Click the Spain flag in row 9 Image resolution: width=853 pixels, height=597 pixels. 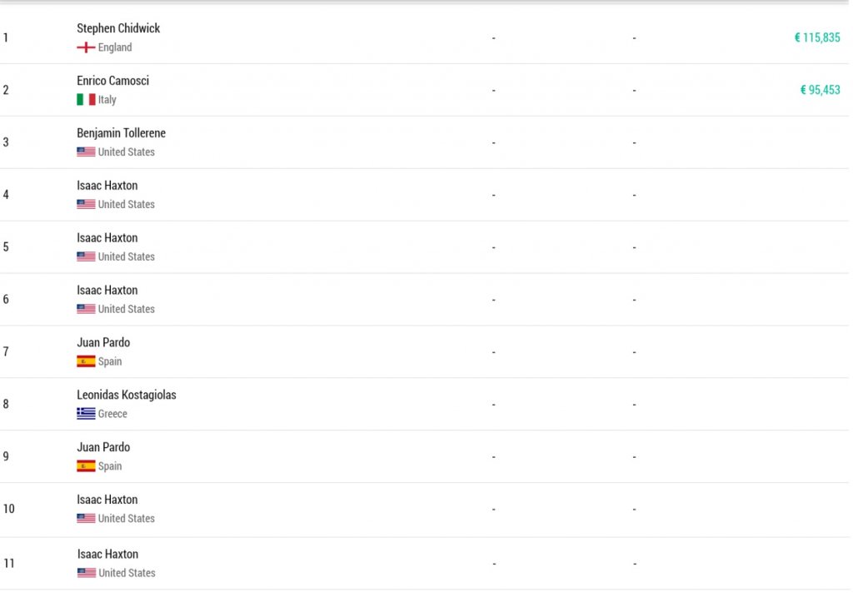pyautogui.click(x=86, y=466)
